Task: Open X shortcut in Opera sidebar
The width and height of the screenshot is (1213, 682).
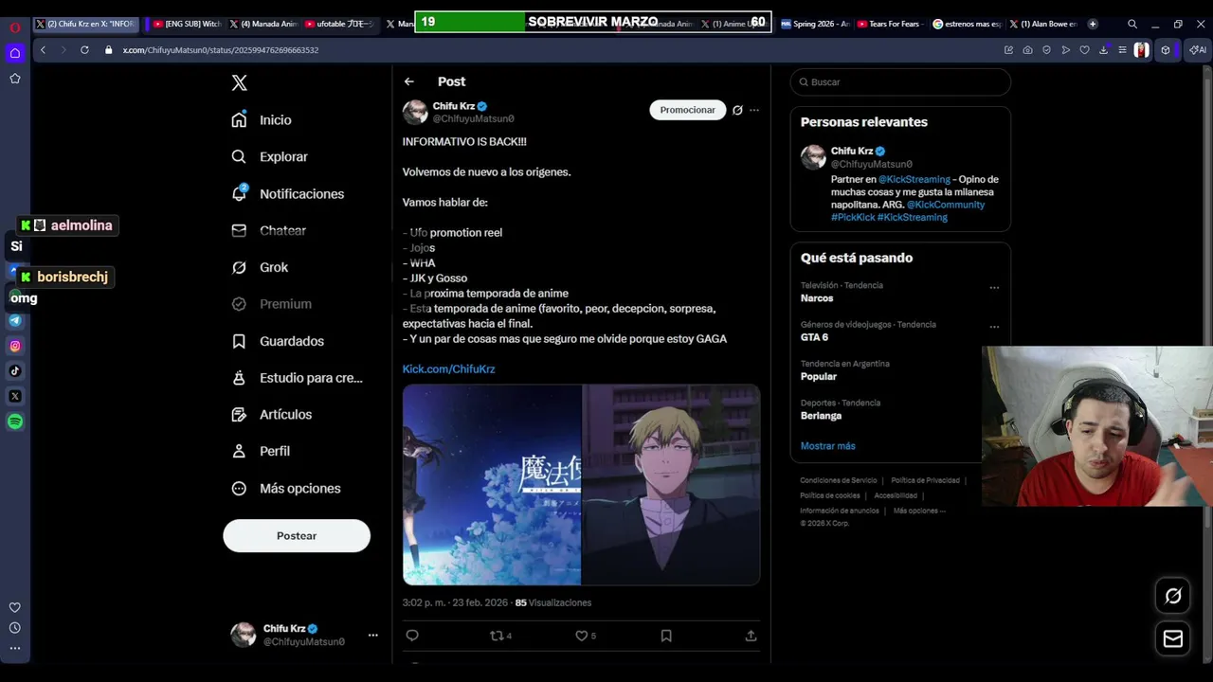Action: coord(15,396)
